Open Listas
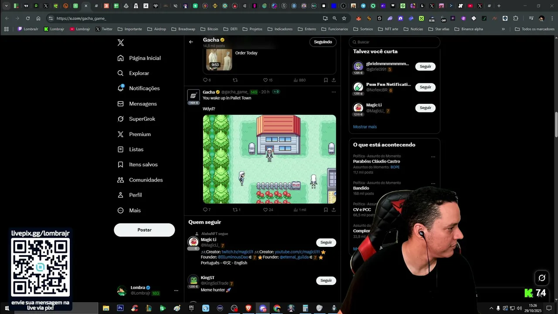Image resolution: width=558 pixels, height=314 pixels. (130, 149)
